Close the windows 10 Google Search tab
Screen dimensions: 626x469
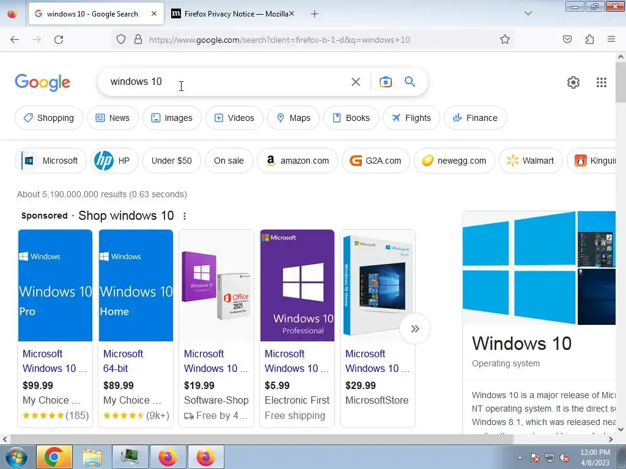click(x=153, y=14)
